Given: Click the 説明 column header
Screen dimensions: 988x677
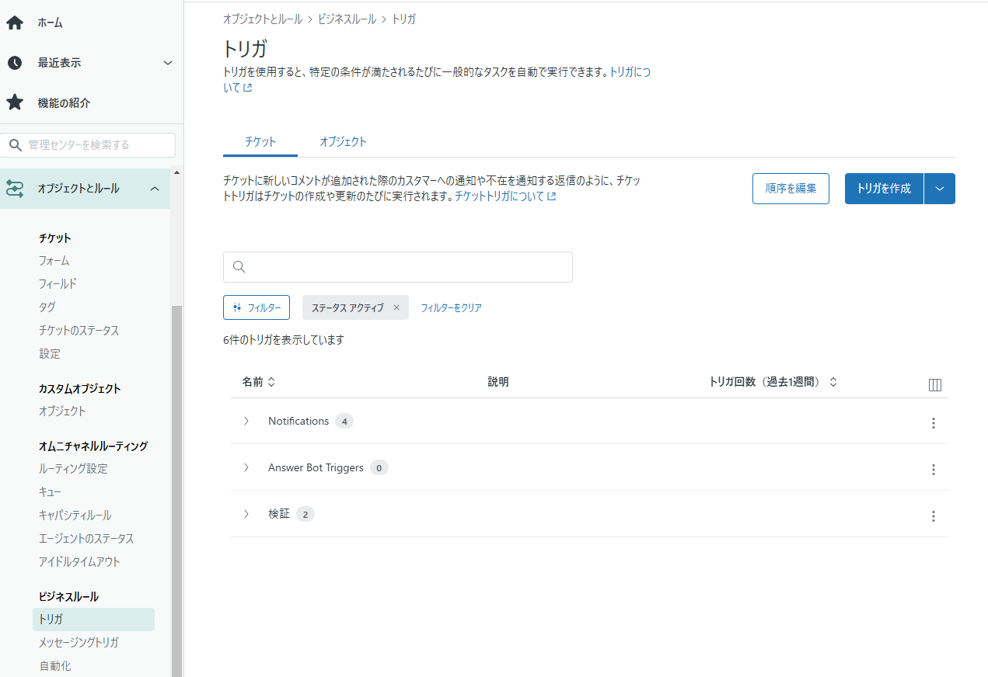Looking at the screenshot, I should point(498,382).
